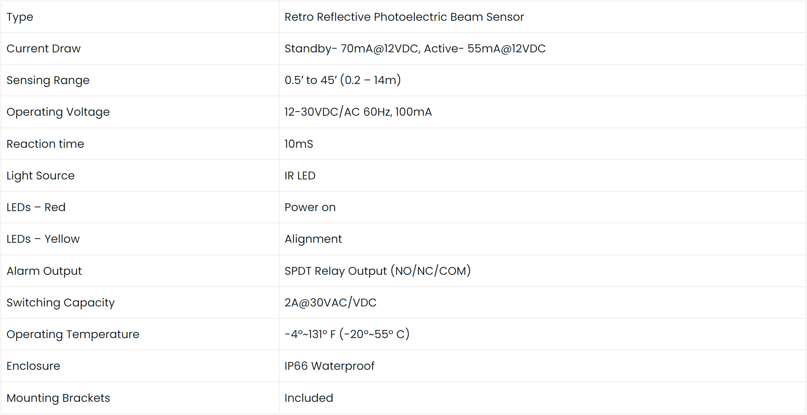The image size is (807, 415).
Task: Click the 'Type' label cell
Action: [x=20, y=17]
